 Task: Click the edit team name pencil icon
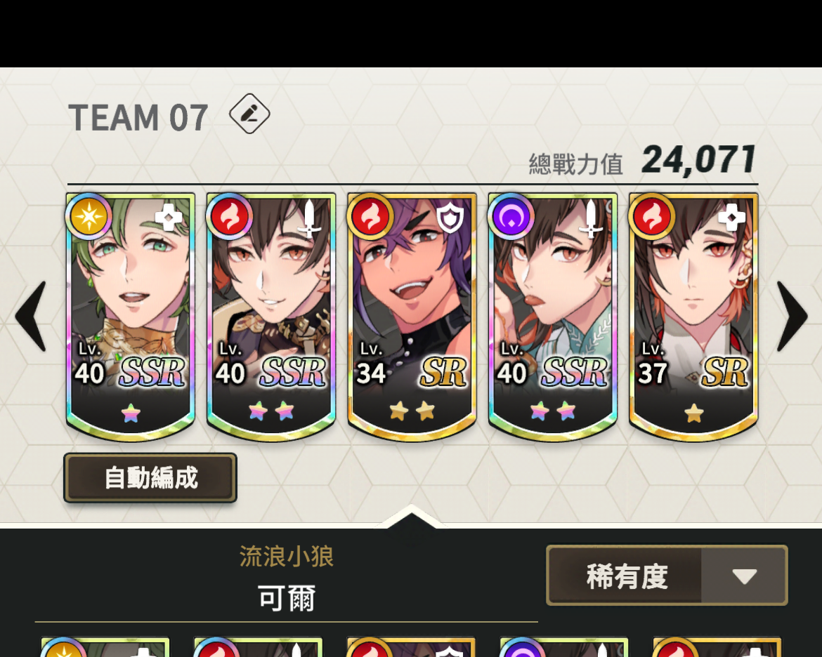click(249, 114)
